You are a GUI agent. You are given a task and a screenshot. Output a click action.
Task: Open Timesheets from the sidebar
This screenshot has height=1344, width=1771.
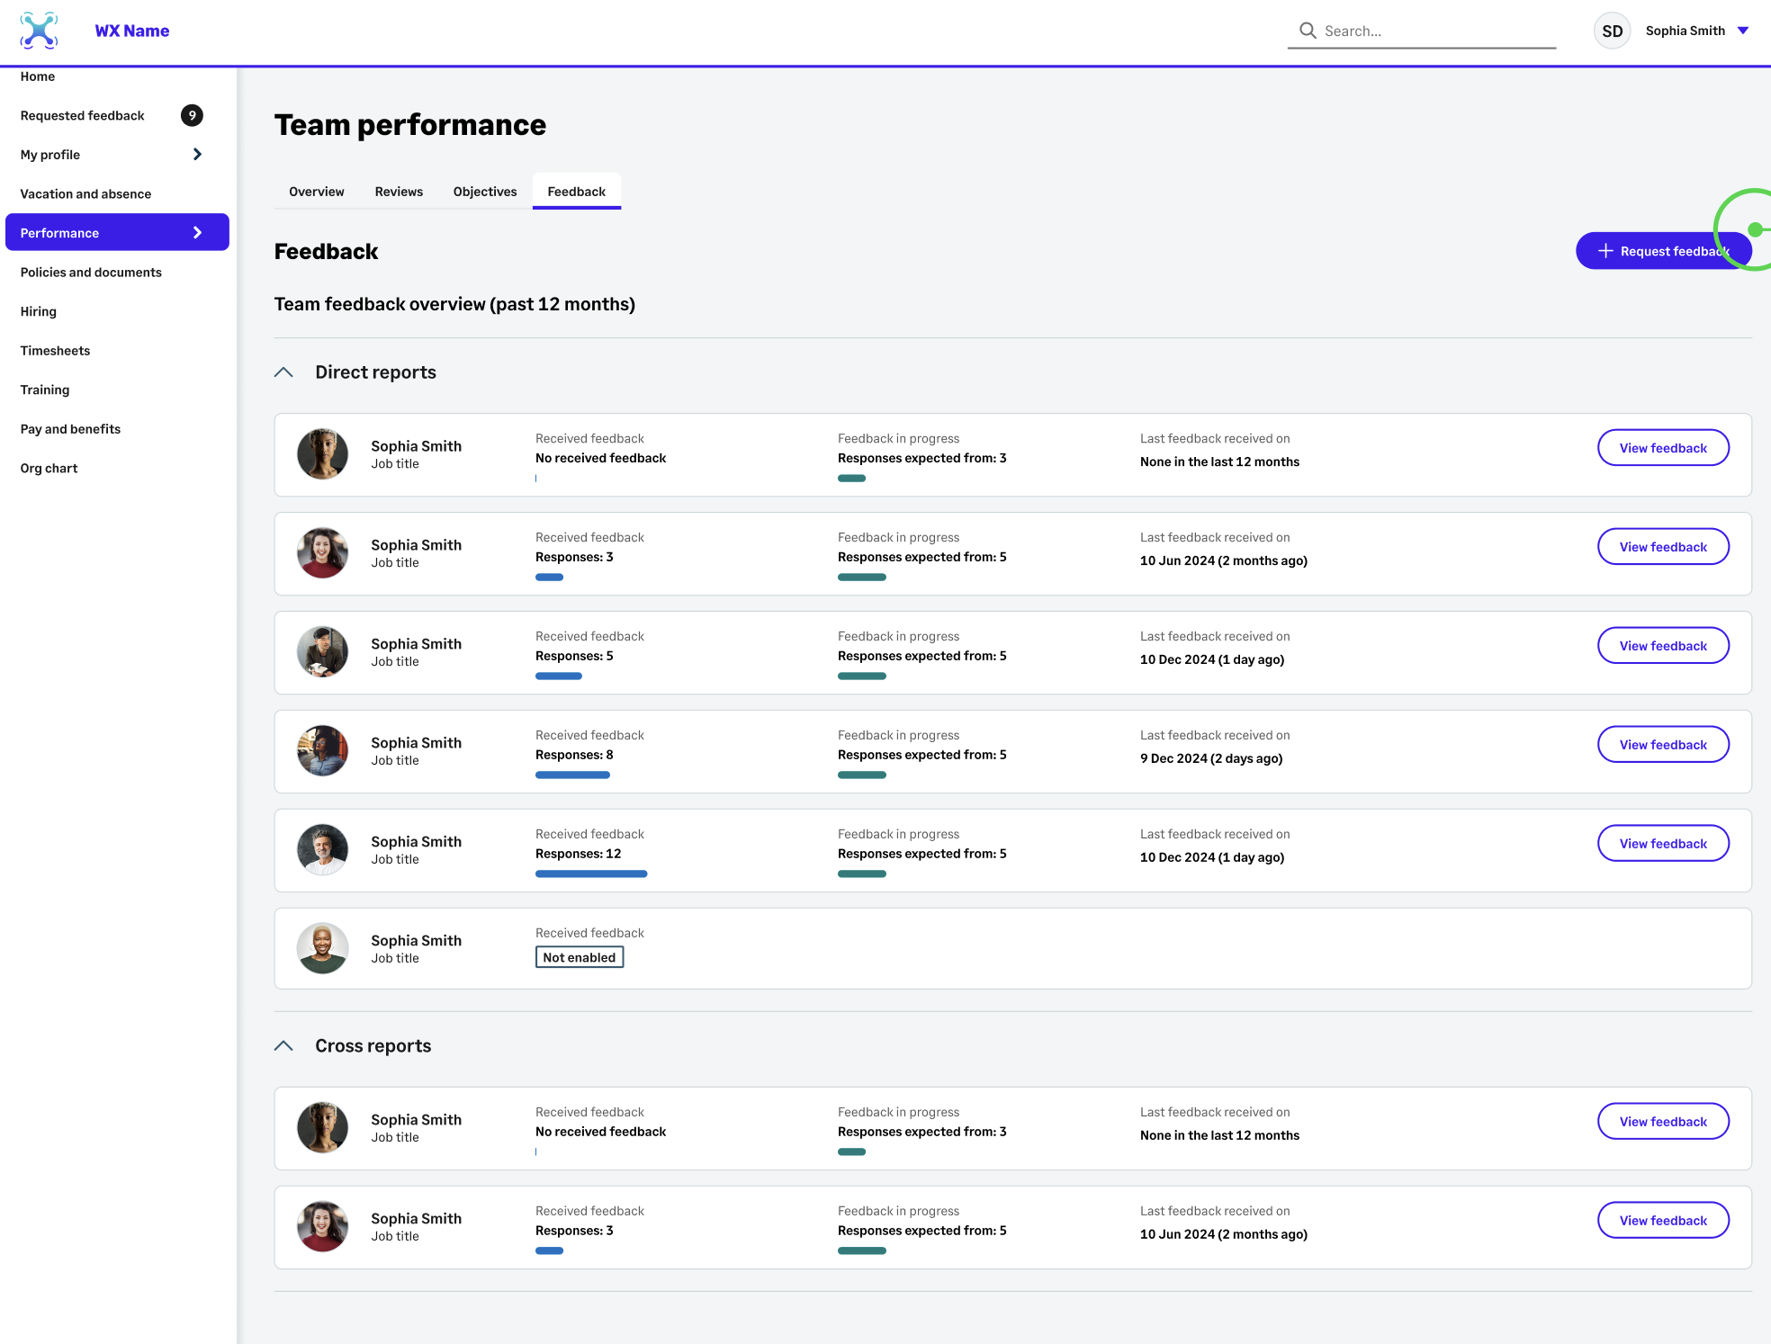point(55,351)
